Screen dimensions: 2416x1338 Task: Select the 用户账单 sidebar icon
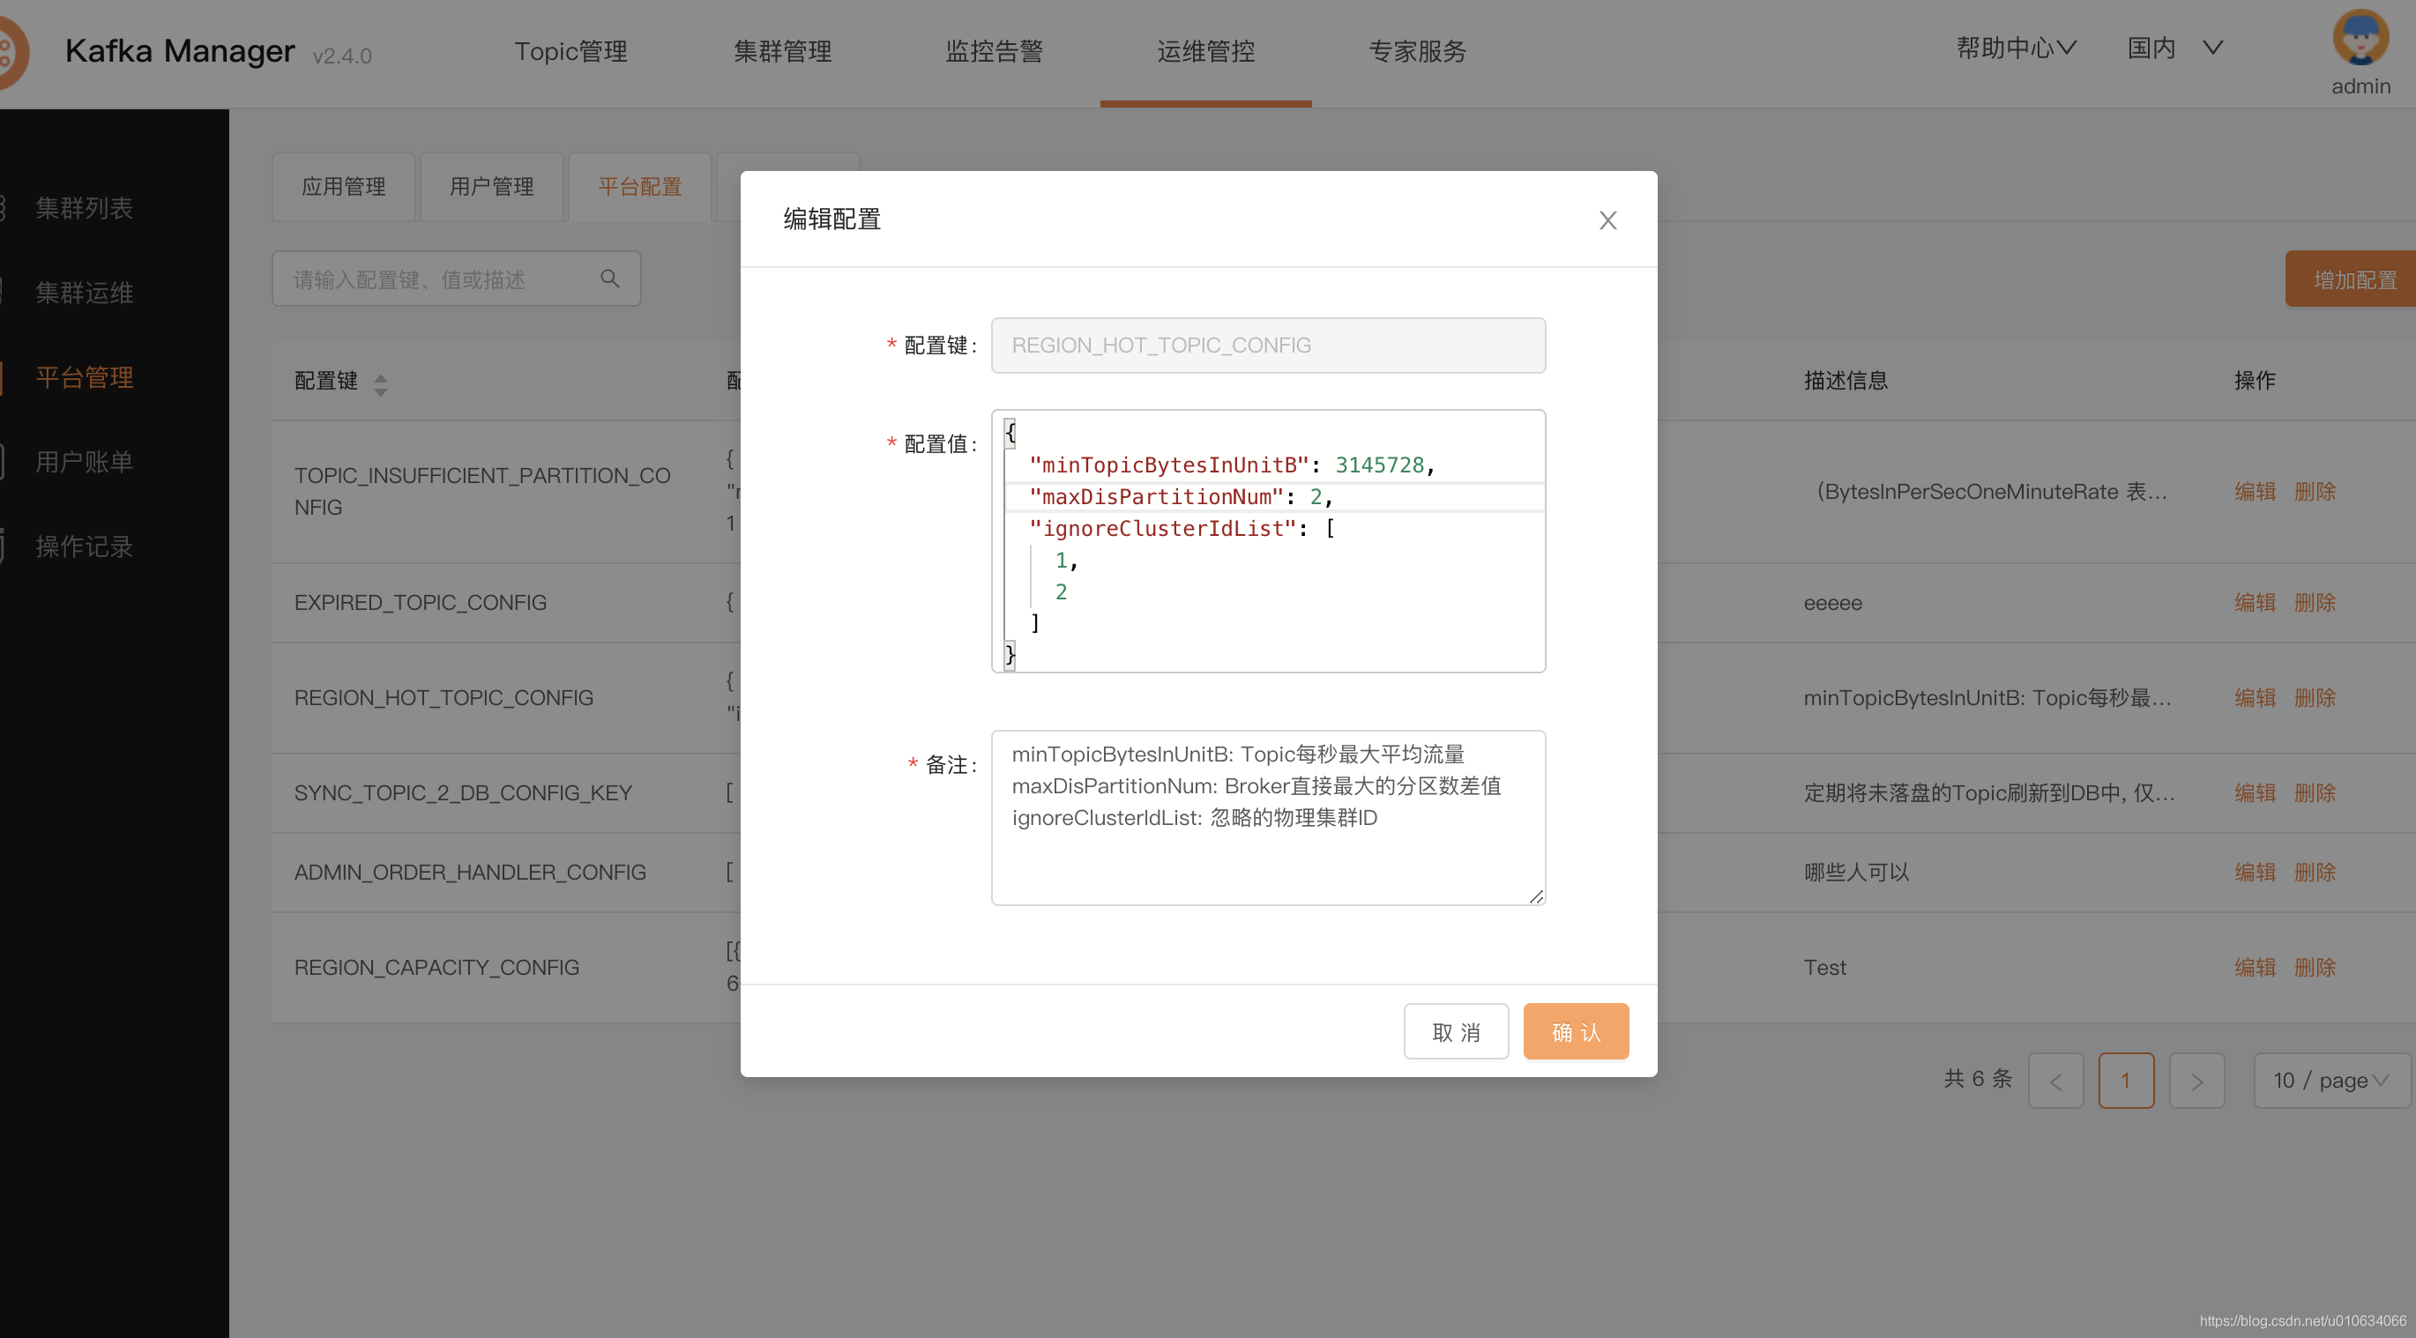tap(3, 460)
